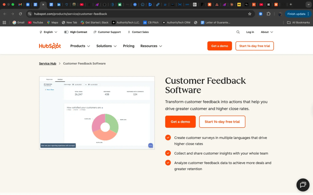Expand the Products navigation menu
The height and width of the screenshot is (195, 313).
click(x=80, y=46)
